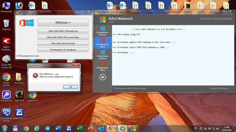Viewport: 236px width, 132px height.
Task: Click the AAct Network Windows logo
Action: pyautogui.click(x=103, y=19)
